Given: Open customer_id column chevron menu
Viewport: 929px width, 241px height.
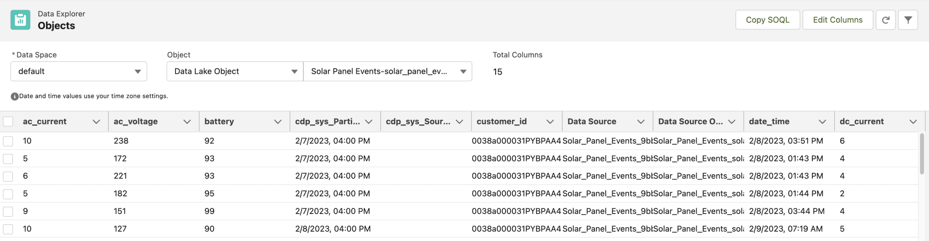Looking at the screenshot, I should click(550, 122).
